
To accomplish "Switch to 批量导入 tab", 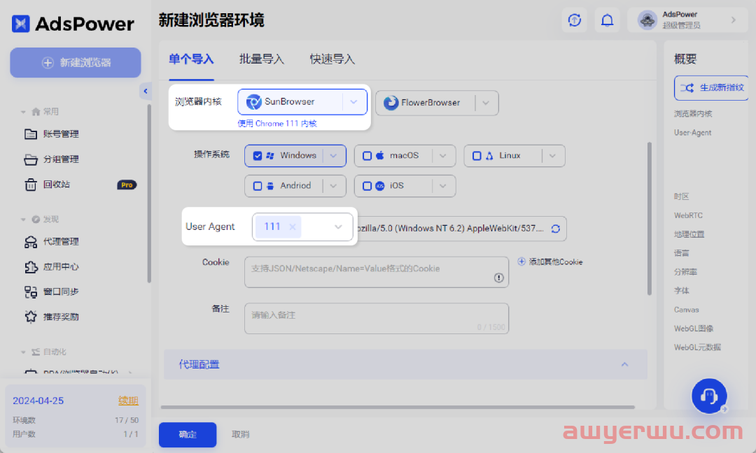I will pyautogui.click(x=261, y=59).
